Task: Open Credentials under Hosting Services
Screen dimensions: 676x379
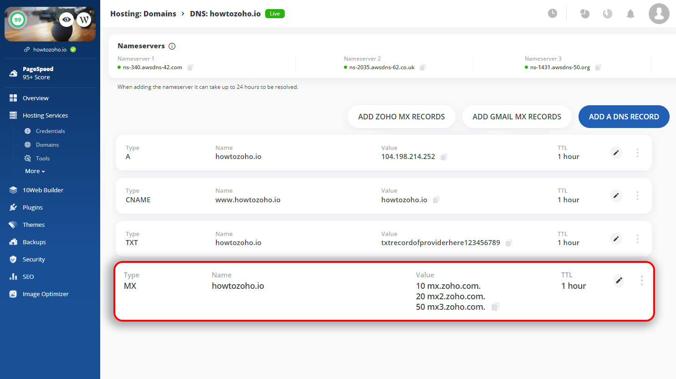Action: 50,131
